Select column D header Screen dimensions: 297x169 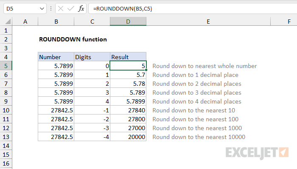128,22
